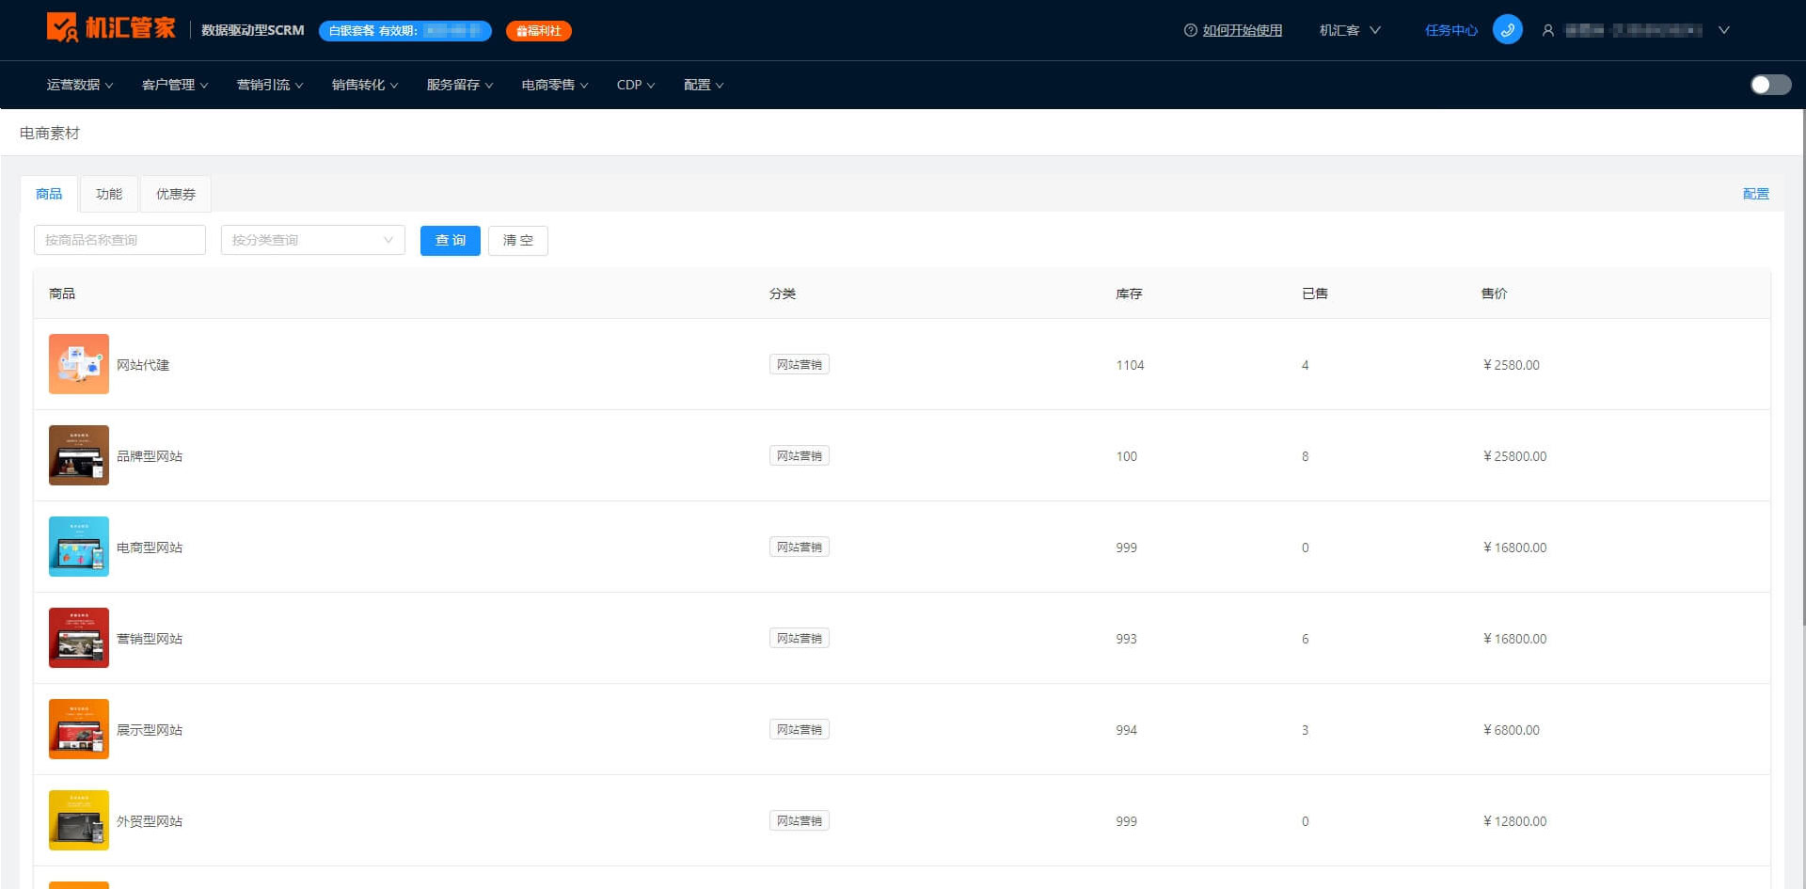Image resolution: width=1806 pixels, height=889 pixels.
Task: Click the 网站代建 product thumbnail
Action: point(79,364)
